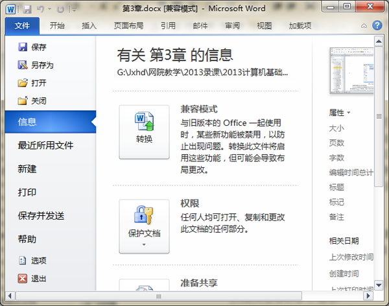Click the 兼容模式 heading

coord(199,109)
